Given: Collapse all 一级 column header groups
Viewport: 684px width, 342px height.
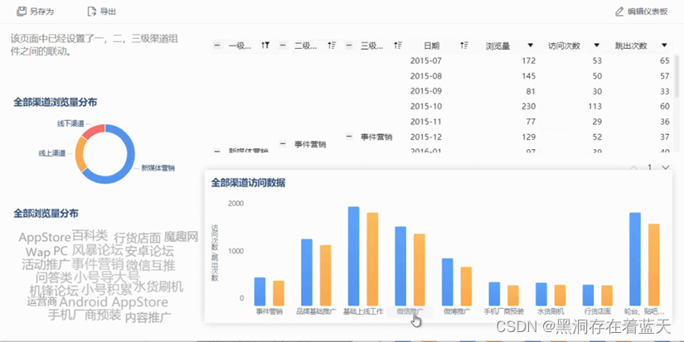Looking at the screenshot, I should [216, 46].
